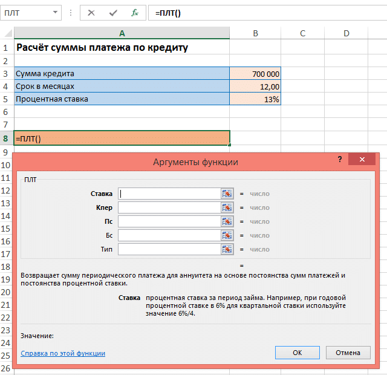Click the dialog help question mark
The width and height of the screenshot is (387, 375).
pos(340,160)
